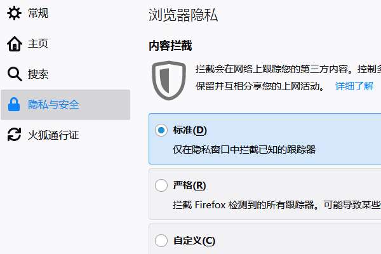Open the 常规 settings category label
381x254 pixels.
click(x=38, y=13)
